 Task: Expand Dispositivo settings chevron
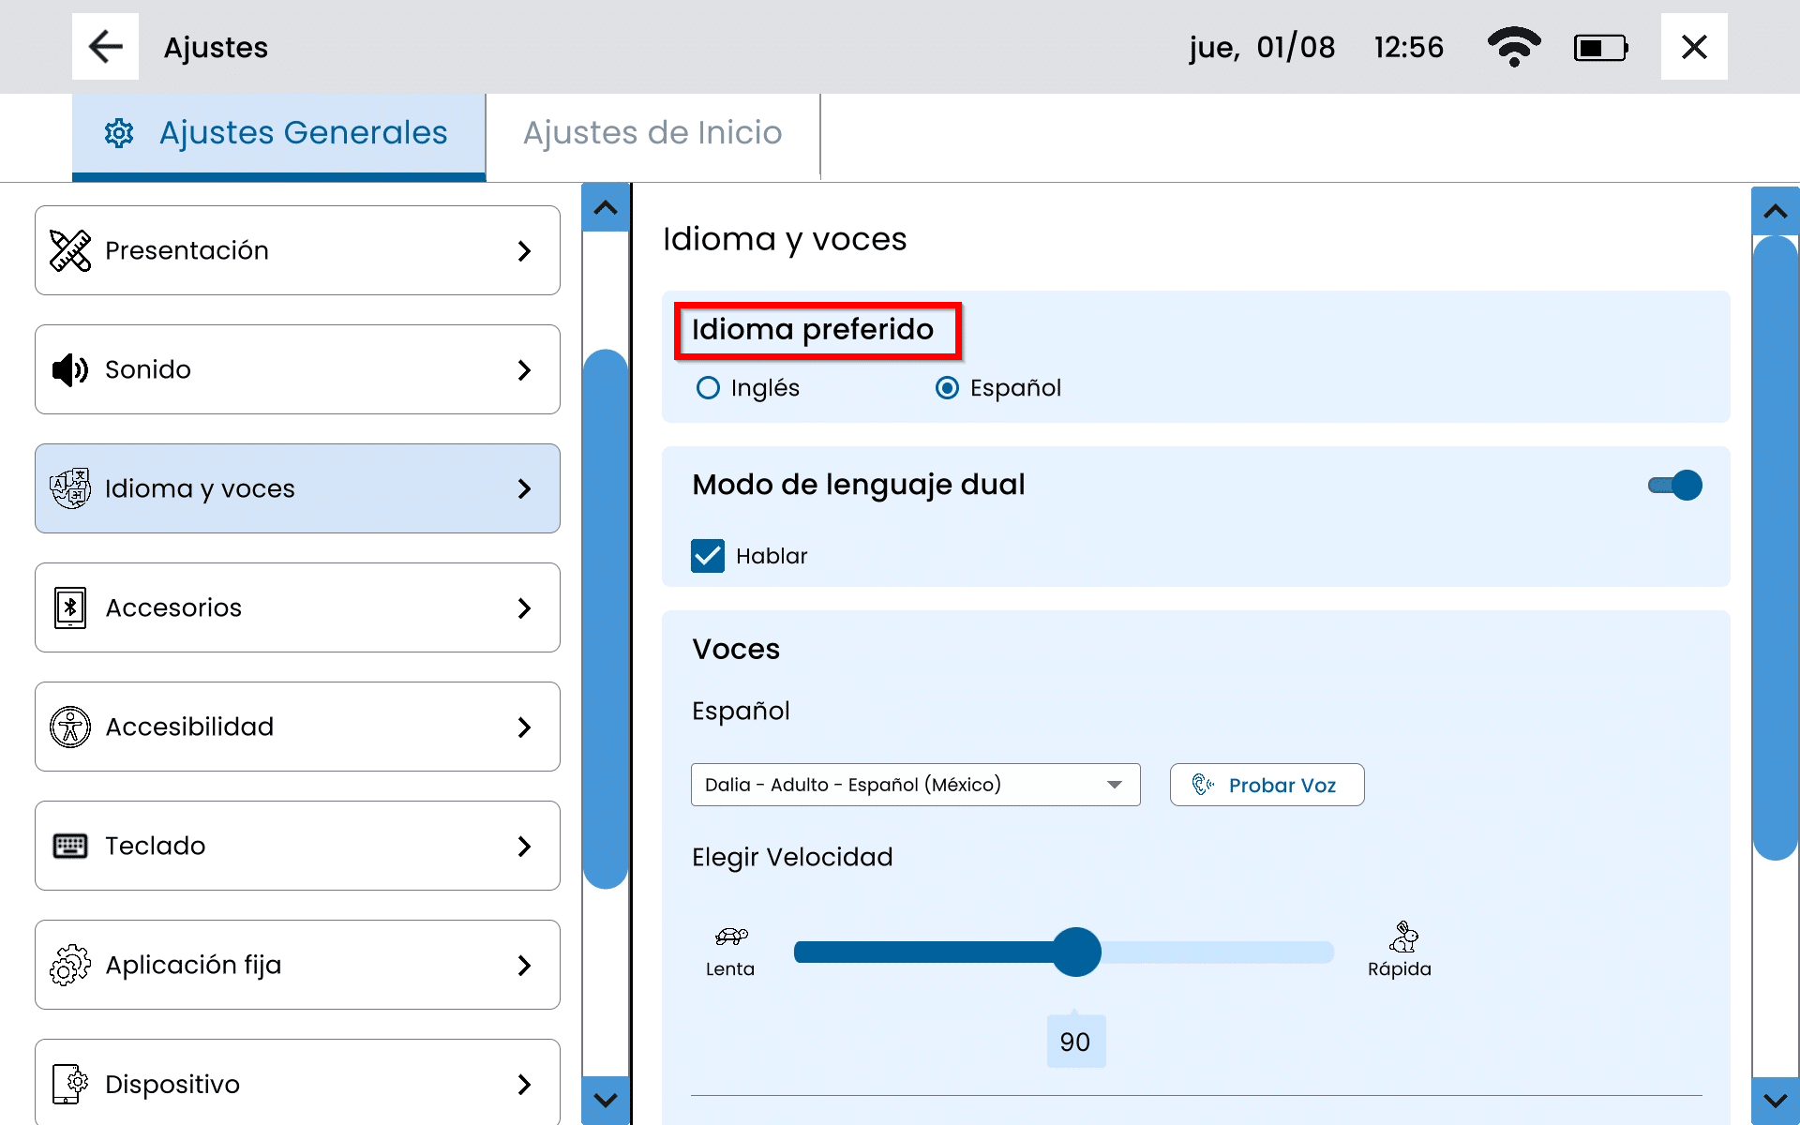524,1085
